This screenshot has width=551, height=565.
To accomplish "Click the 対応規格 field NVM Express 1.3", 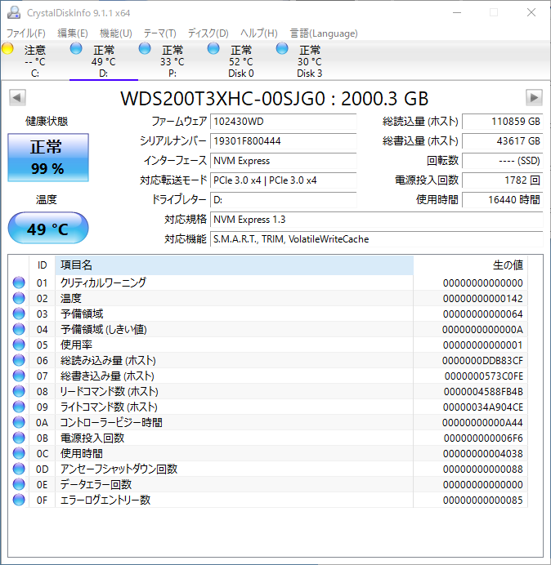I will pyautogui.click(x=376, y=219).
